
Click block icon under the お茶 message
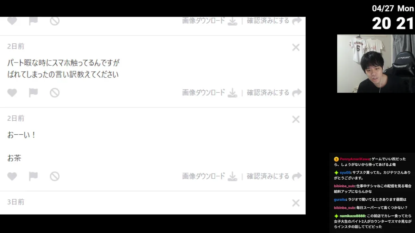(54, 176)
